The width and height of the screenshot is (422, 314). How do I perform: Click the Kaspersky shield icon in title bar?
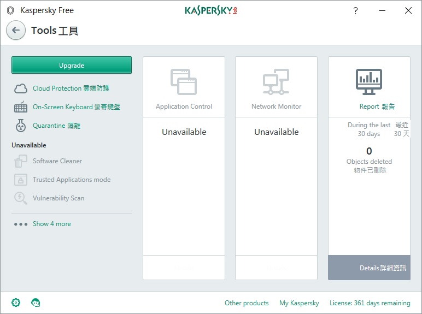[x=10, y=10]
